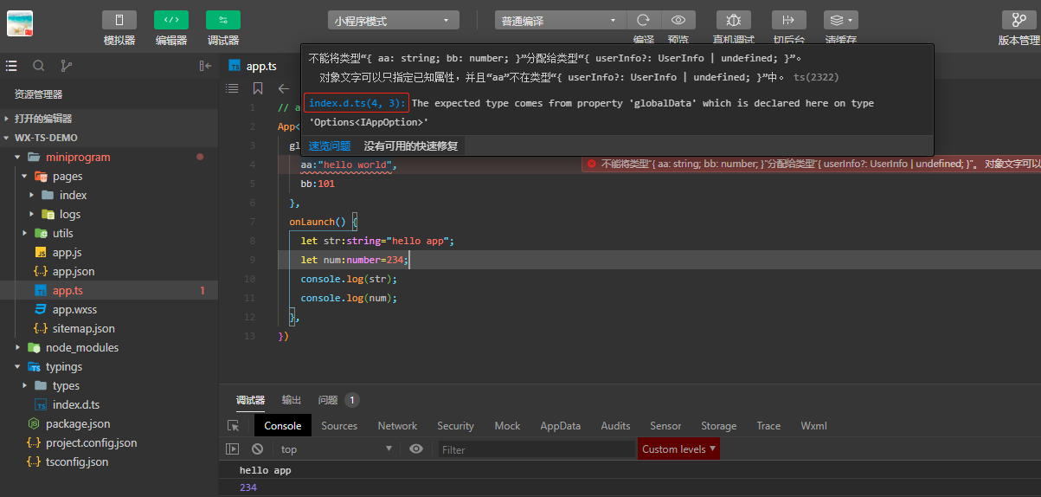Clear the console with the ban icon

(257, 449)
